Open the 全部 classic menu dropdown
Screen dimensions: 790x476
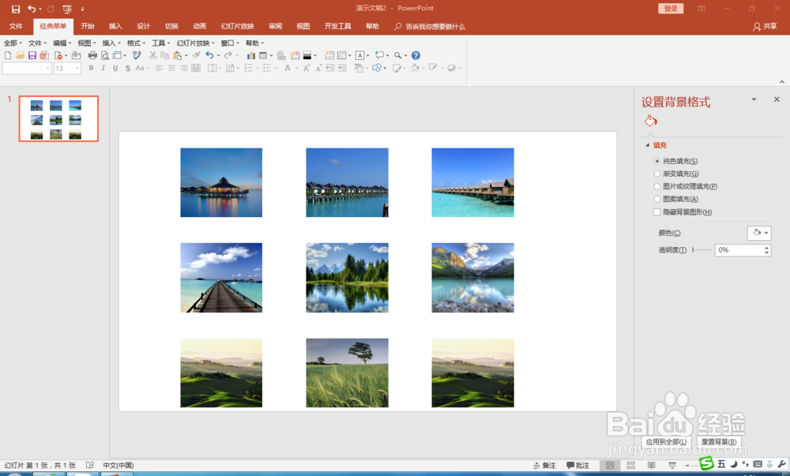click(x=13, y=43)
